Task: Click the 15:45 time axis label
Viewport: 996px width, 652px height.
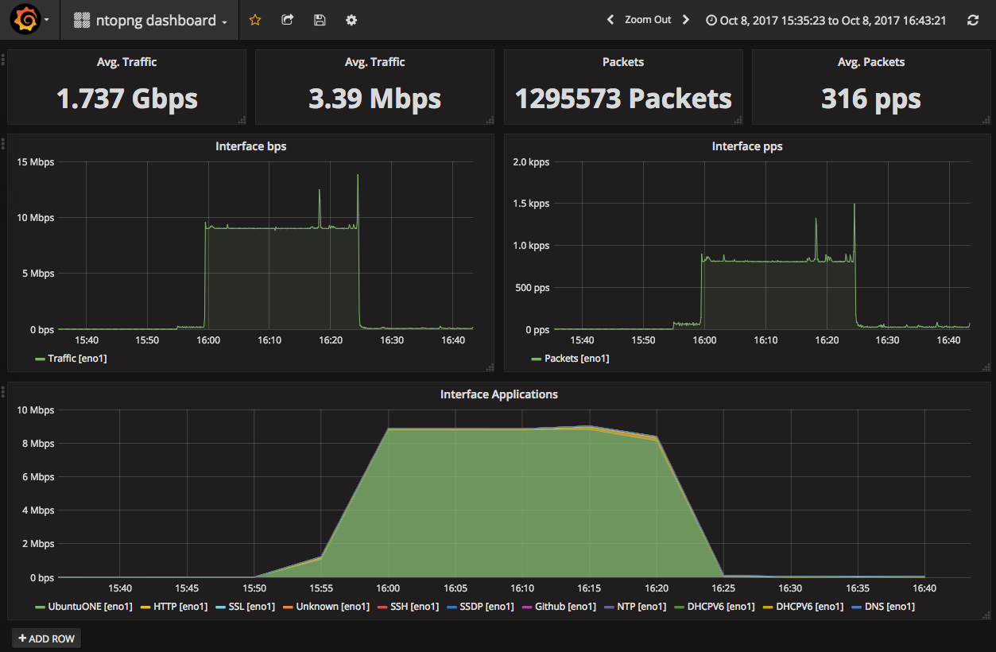Action: click(187, 588)
